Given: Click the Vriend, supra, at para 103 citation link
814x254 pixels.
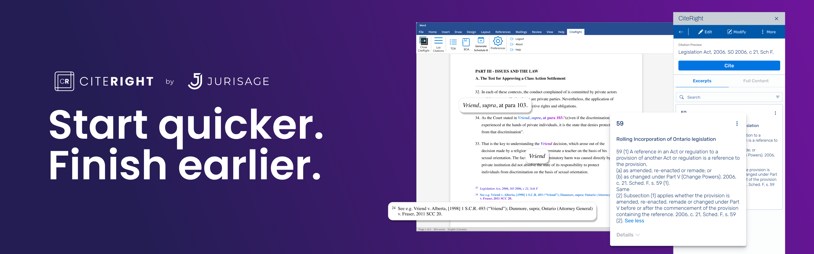Looking at the screenshot, I should click(540, 118).
